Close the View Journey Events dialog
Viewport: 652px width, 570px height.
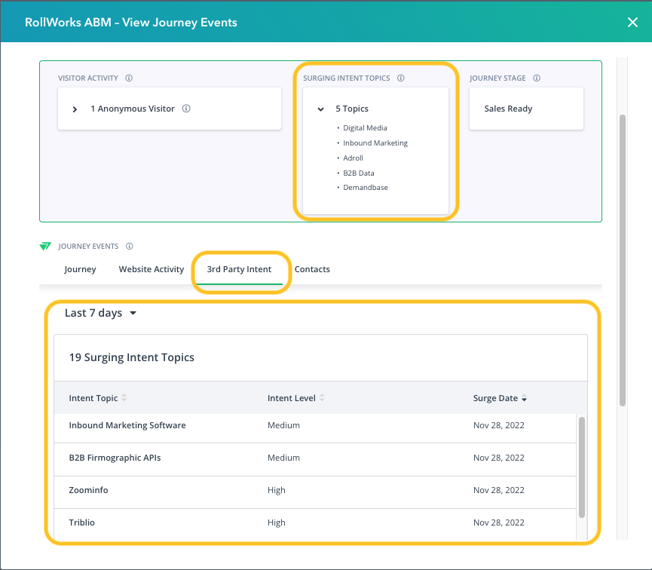(632, 23)
